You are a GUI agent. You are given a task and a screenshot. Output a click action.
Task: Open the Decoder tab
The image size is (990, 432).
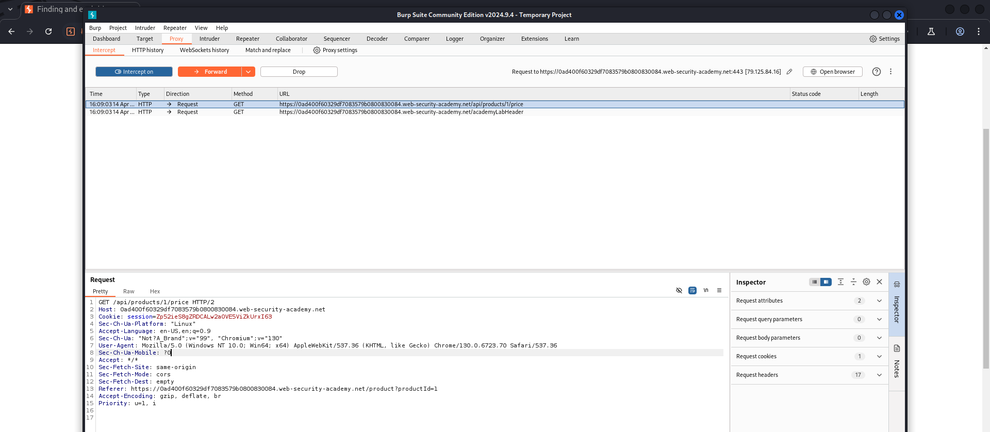(x=377, y=39)
